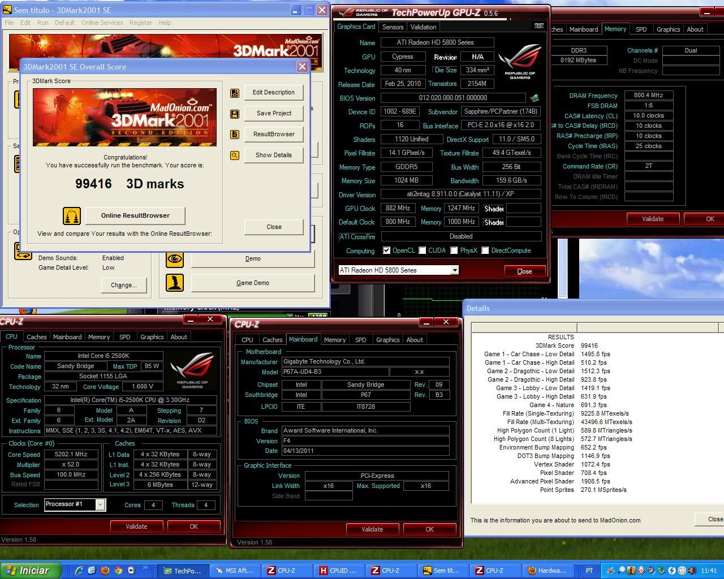Click the Online ResultBrowser button

point(135,215)
